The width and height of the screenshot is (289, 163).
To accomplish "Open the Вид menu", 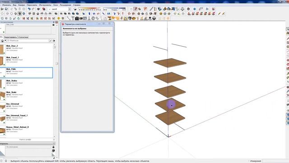I will [14, 5].
